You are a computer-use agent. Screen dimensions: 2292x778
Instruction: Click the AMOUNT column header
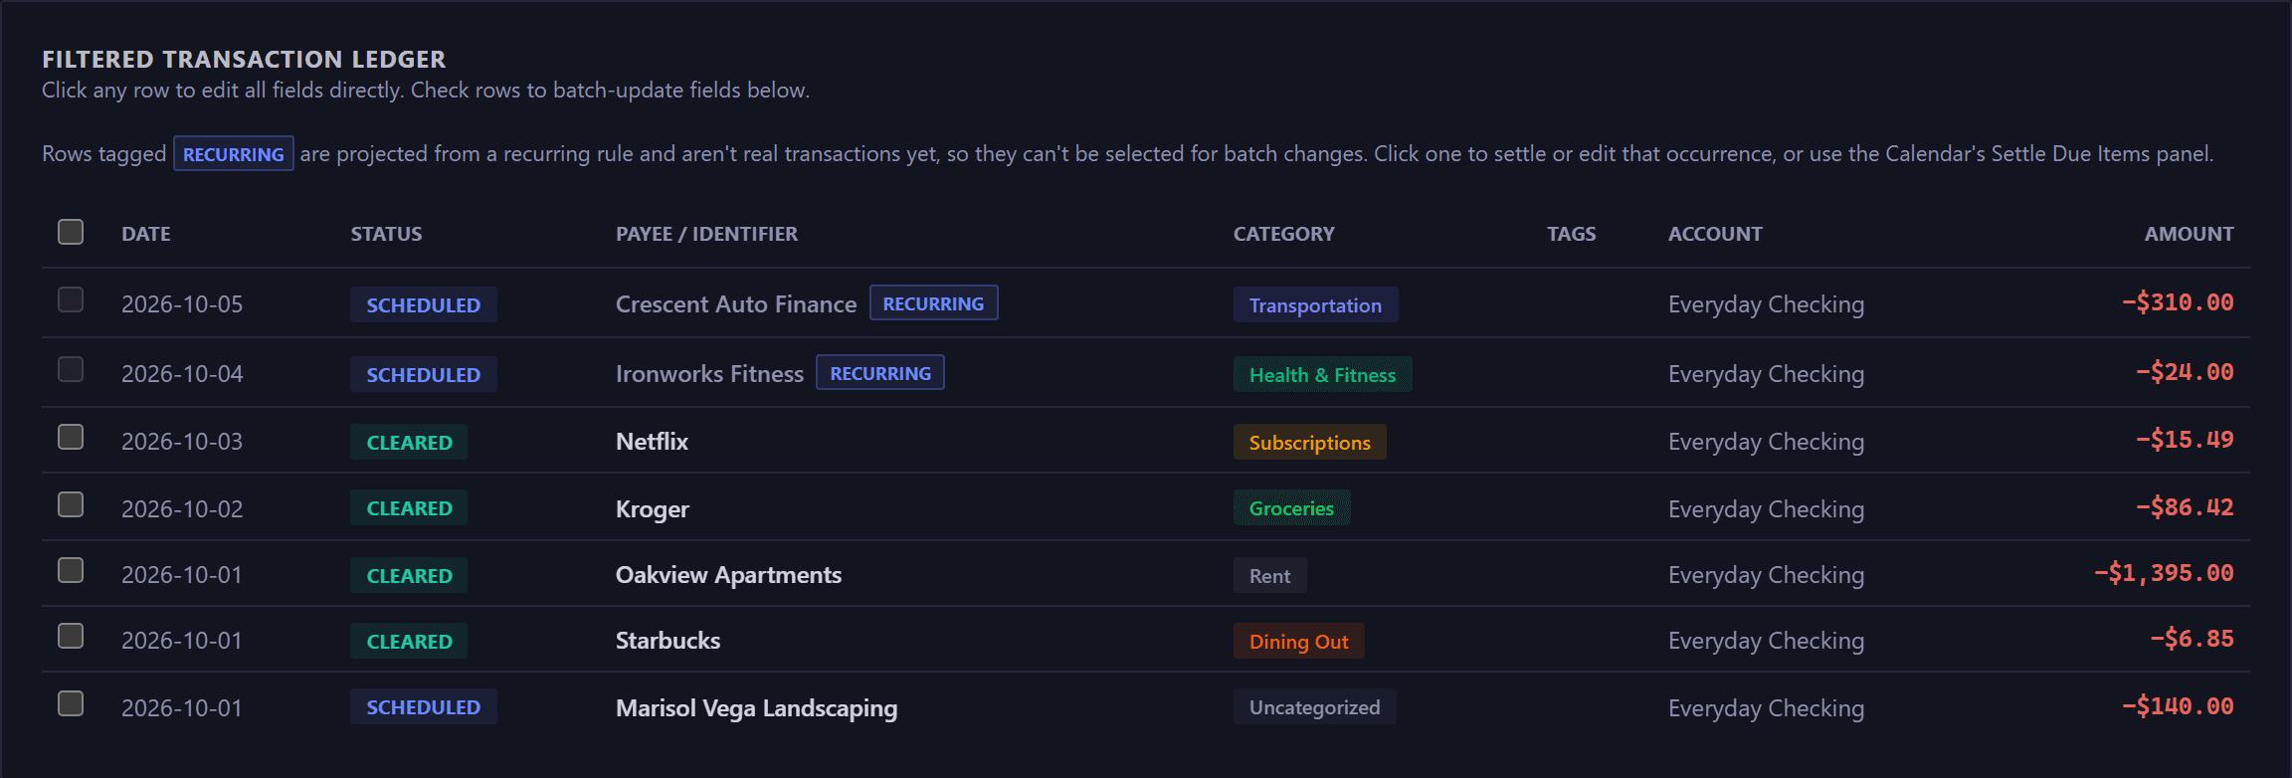click(2189, 234)
